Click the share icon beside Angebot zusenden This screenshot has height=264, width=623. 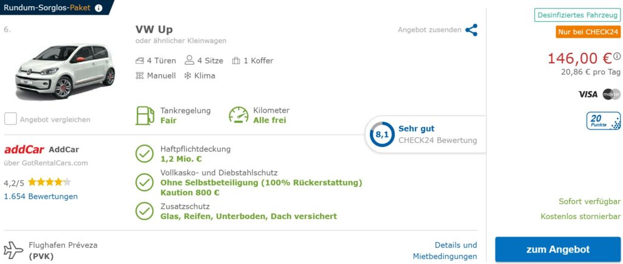472,30
